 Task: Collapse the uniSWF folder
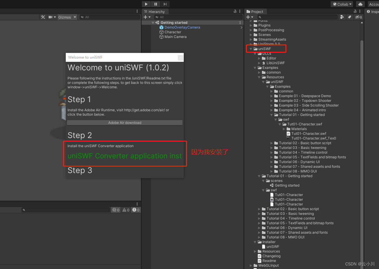coord(251,49)
